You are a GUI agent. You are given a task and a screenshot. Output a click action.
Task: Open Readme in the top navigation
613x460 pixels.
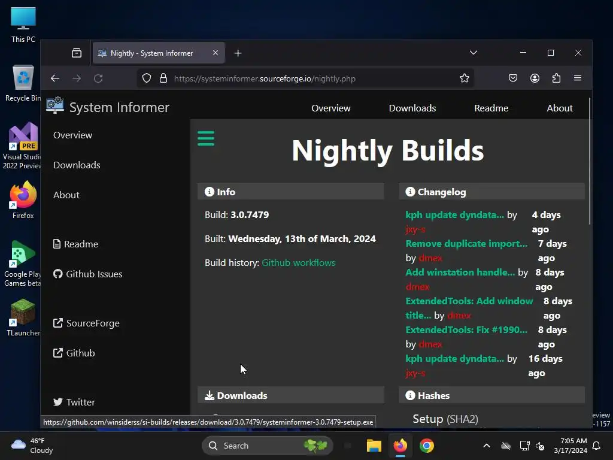coord(491,108)
